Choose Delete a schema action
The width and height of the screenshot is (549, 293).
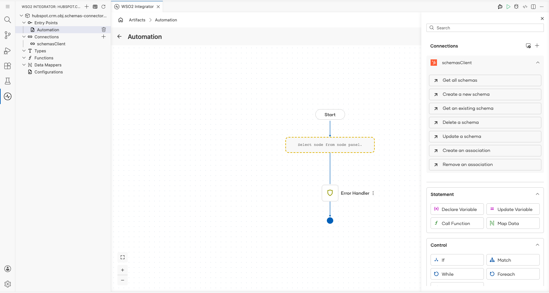coord(485,123)
